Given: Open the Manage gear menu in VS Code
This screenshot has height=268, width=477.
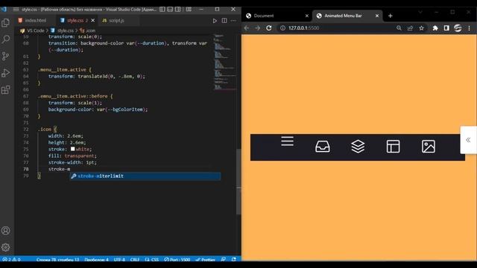Looking at the screenshot, I should [x=5, y=247].
